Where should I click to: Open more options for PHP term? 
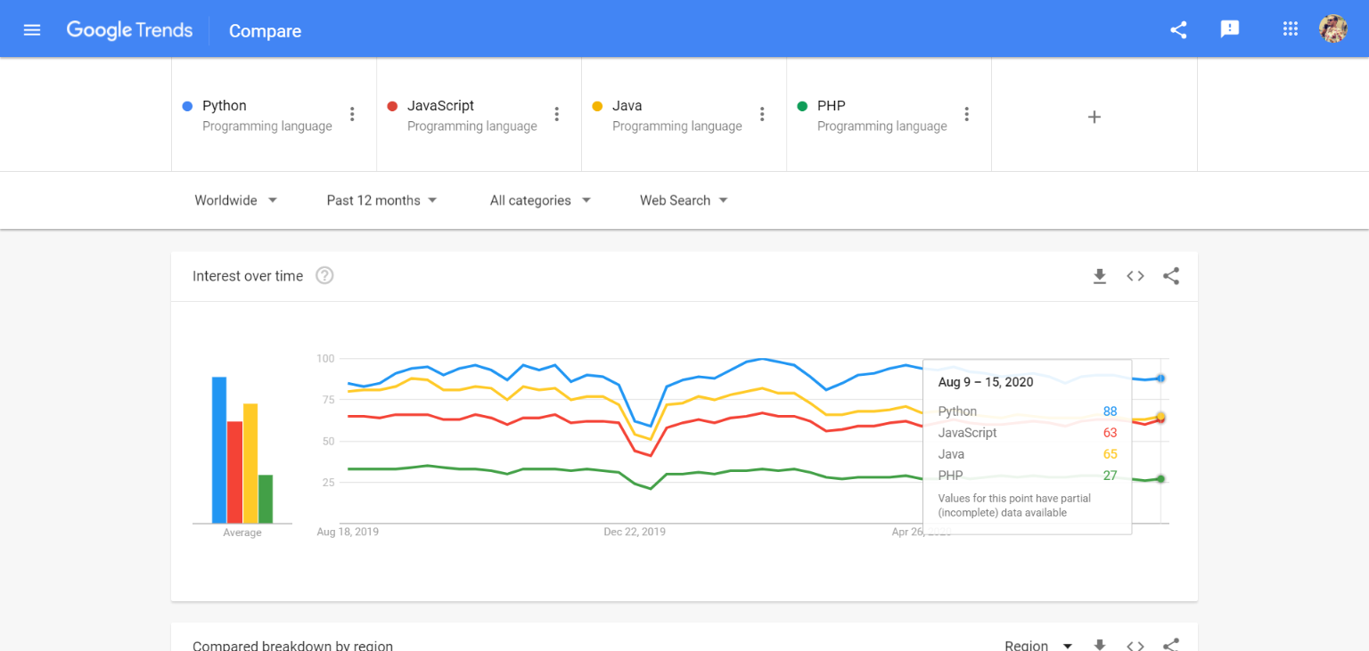(967, 114)
